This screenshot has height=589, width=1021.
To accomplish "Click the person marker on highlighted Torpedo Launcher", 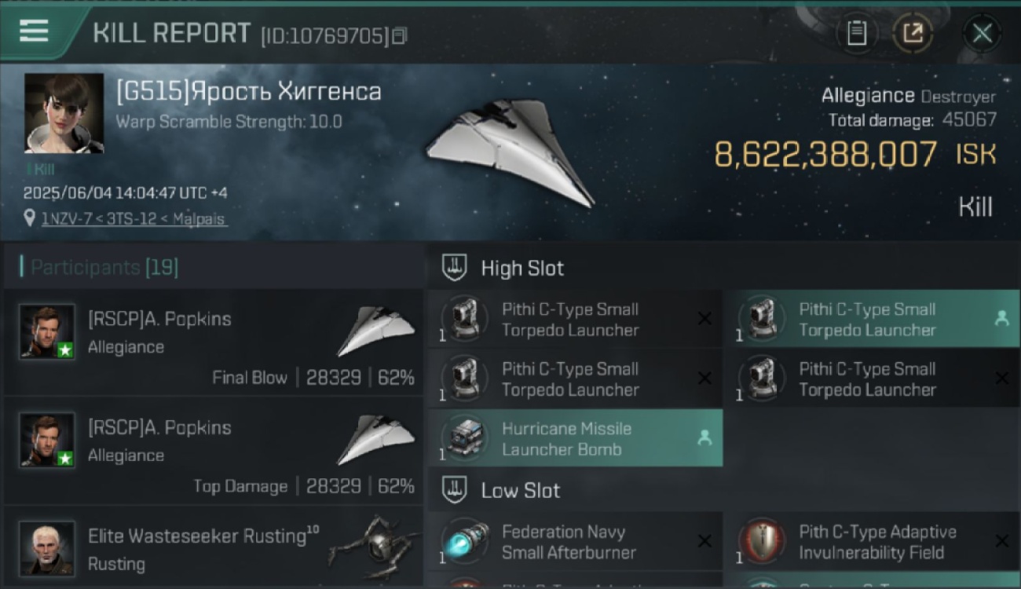I will [x=1001, y=319].
